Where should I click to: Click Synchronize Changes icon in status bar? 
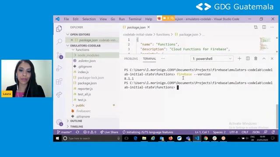click(77, 132)
